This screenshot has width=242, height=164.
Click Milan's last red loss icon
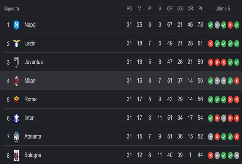point(236,81)
